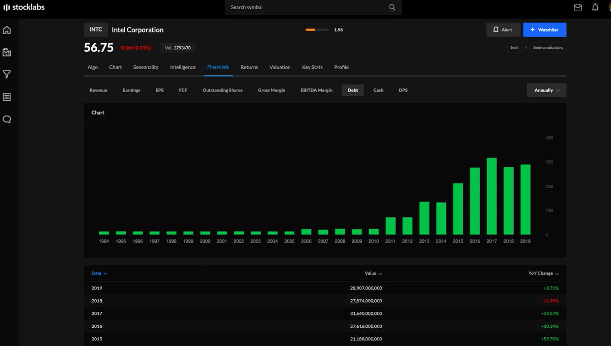Select the Gross Margin metric

[271, 90]
